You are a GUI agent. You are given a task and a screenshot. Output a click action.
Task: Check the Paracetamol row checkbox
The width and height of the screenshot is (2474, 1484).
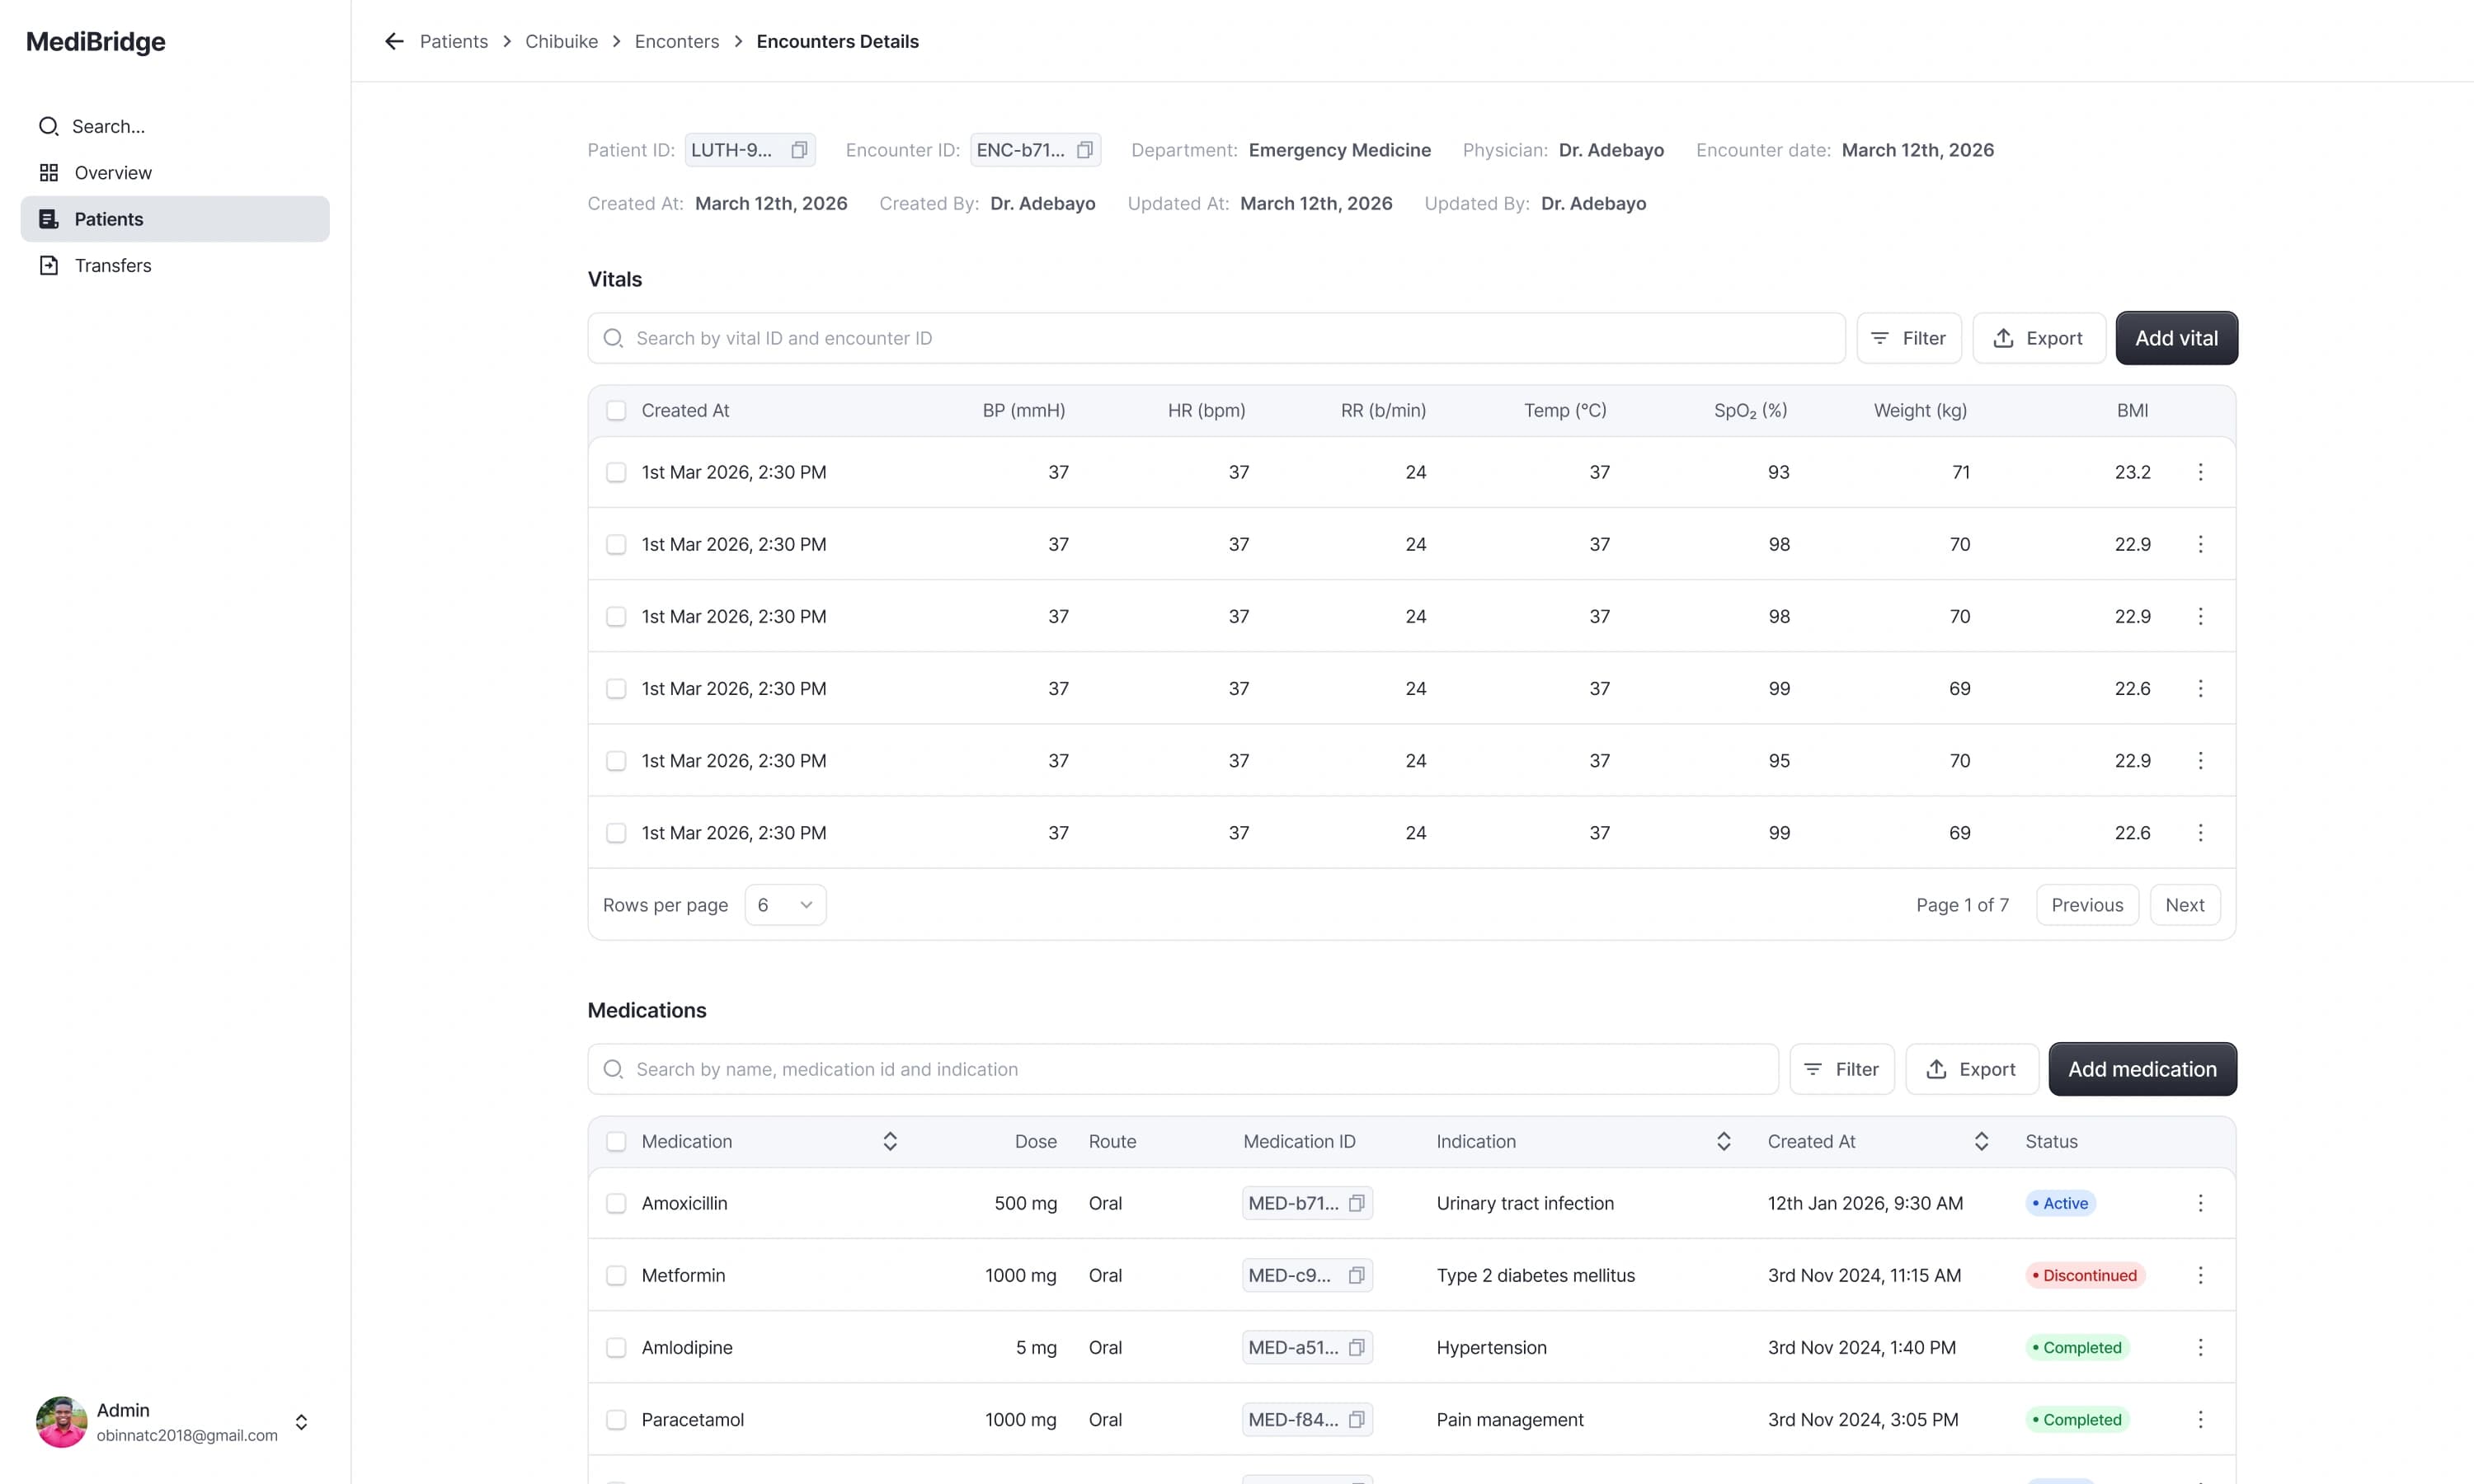click(616, 1419)
